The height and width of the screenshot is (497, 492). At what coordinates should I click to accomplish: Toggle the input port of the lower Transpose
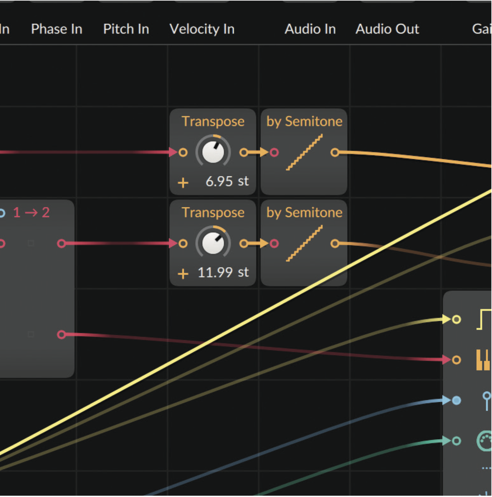(x=183, y=244)
